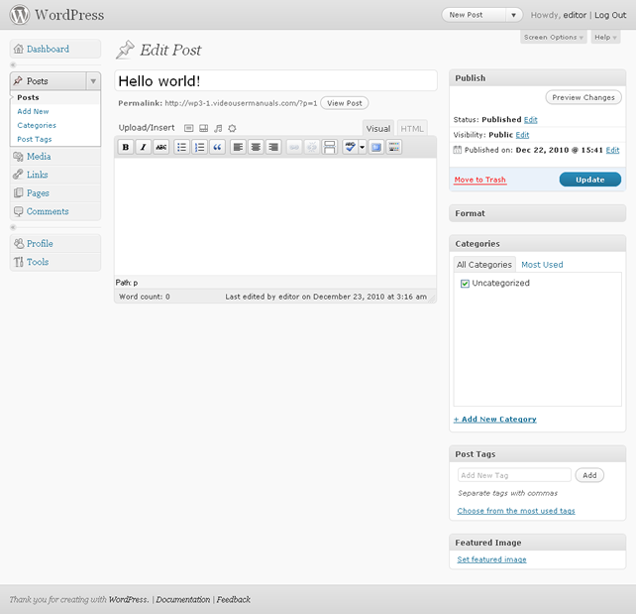Click Log Out in the header
Image resolution: width=636 pixels, height=614 pixels.
coord(610,15)
